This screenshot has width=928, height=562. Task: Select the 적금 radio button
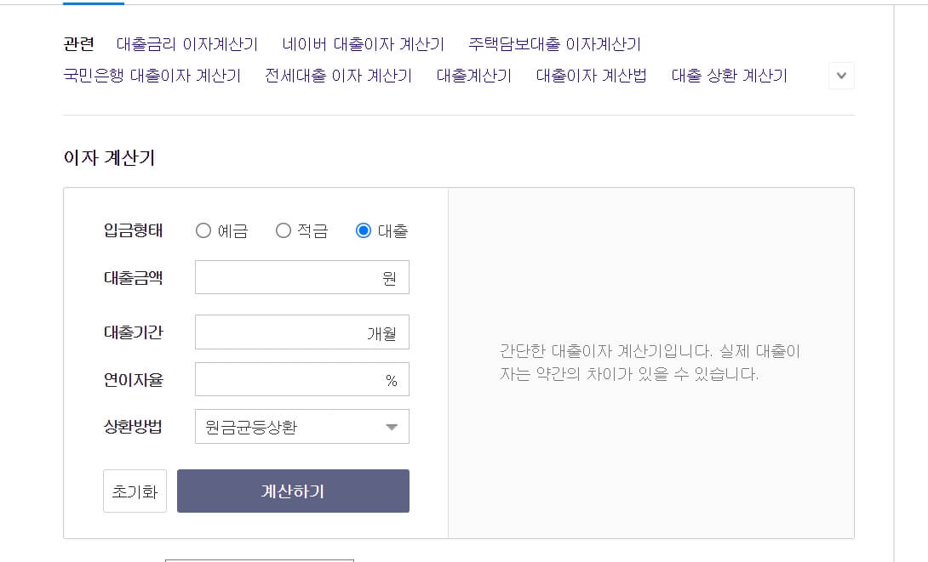point(284,230)
